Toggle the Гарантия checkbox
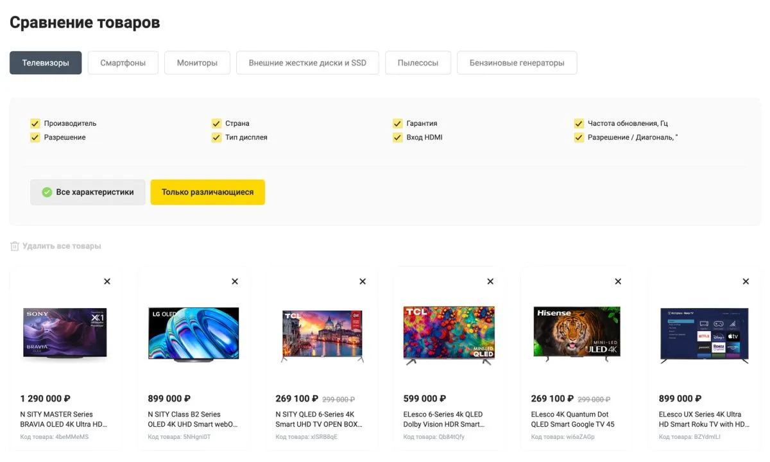770x462 pixels. point(398,123)
